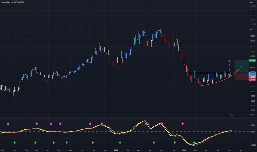This screenshot has width=257, height=152.
Task: Click the 18.0000 price scale label
Action: pyautogui.click(x=253, y=6)
